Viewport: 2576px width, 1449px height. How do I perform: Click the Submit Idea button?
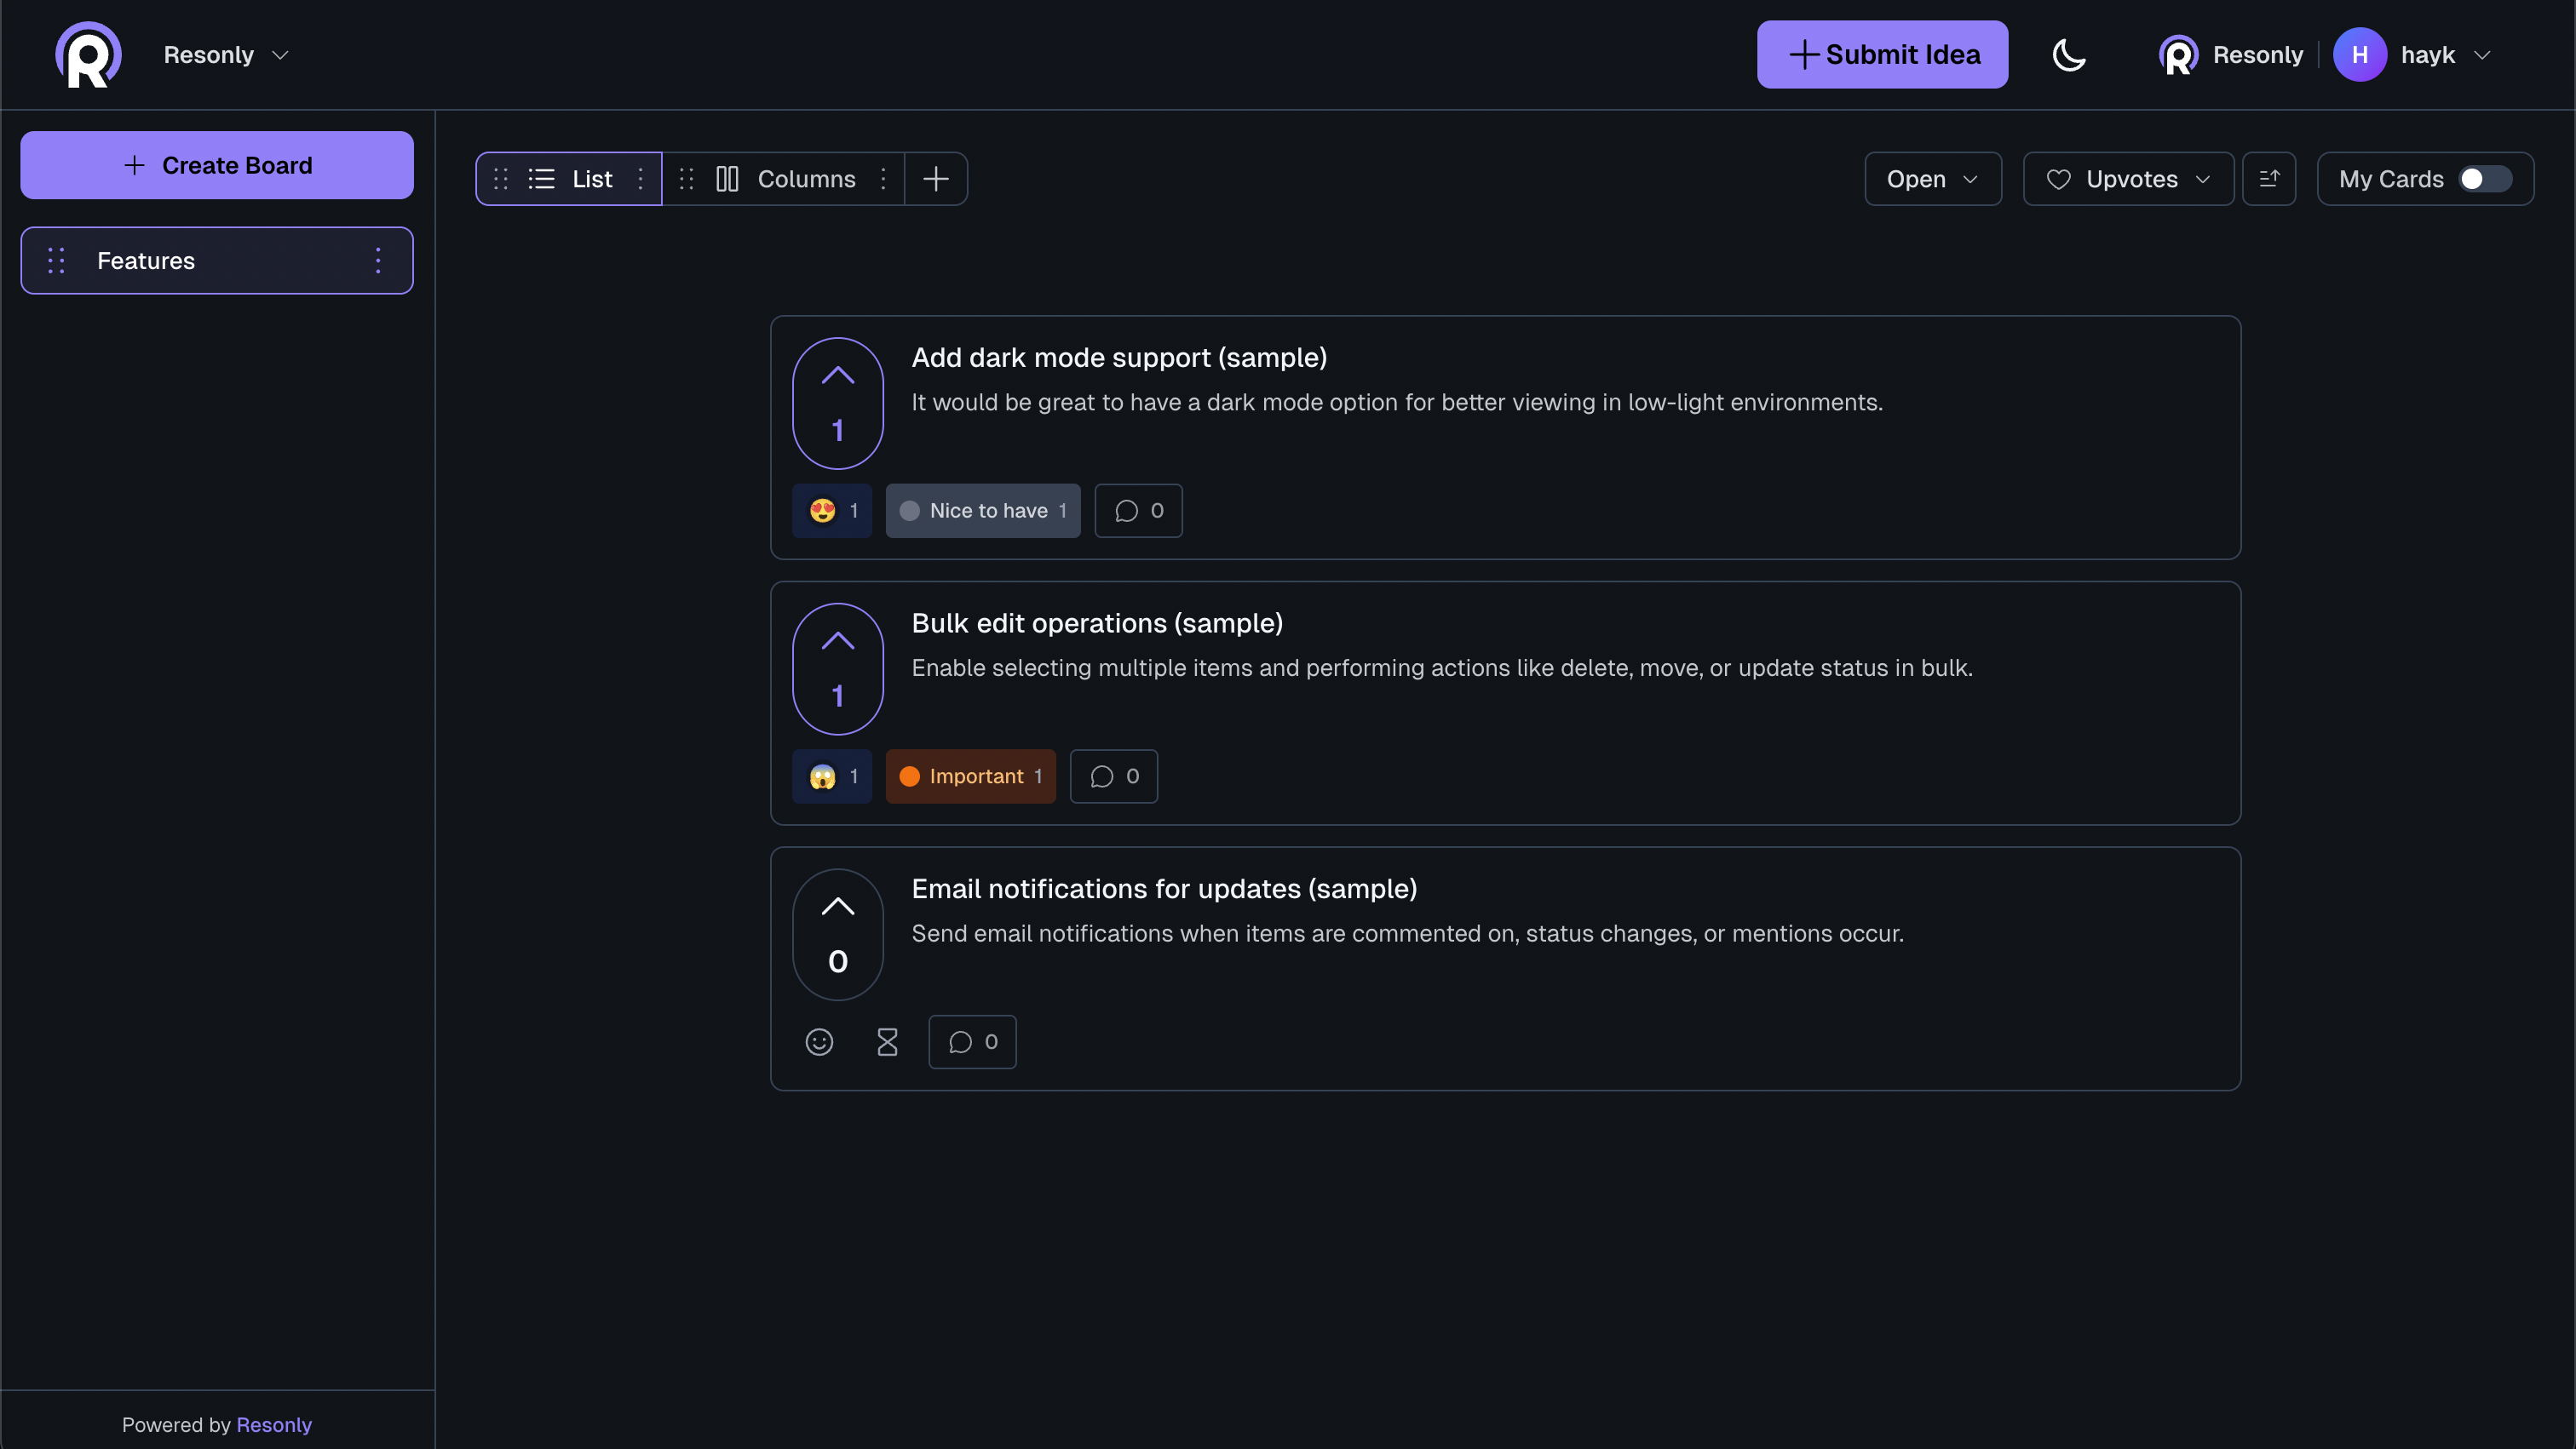tap(1881, 54)
